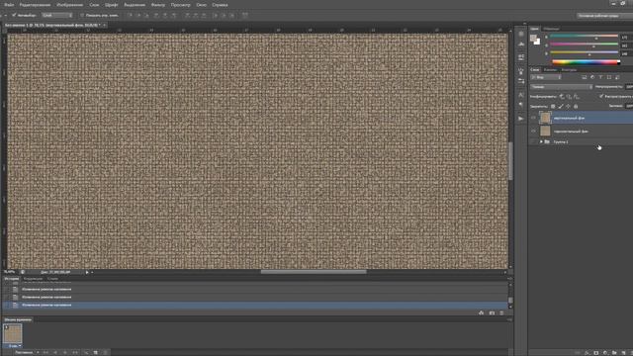Pick the foreground color swatch
The width and height of the screenshot is (633, 356).
click(x=533, y=38)
